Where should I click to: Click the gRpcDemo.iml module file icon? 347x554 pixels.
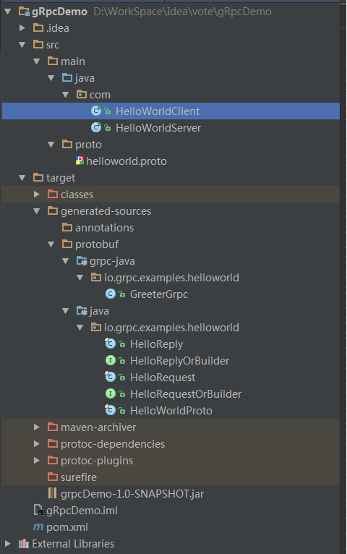(x=38, y=510)
